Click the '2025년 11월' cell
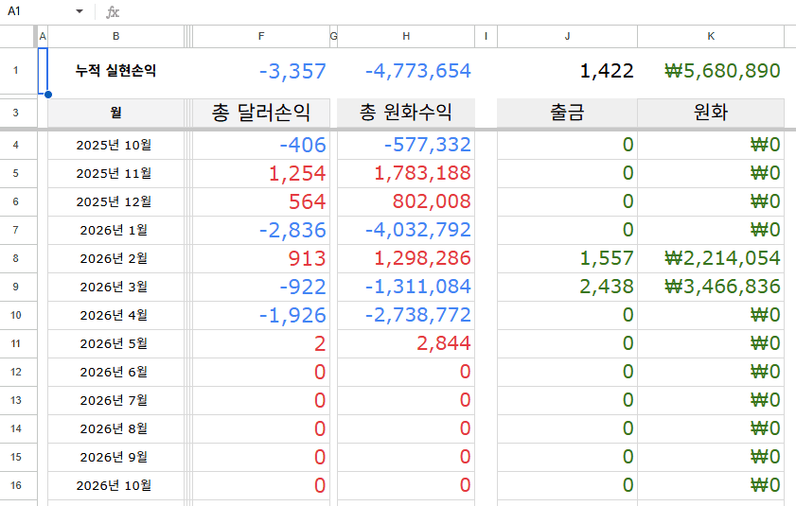The width and height of the screenshot is (796, 506). click(x=115, y=174)
